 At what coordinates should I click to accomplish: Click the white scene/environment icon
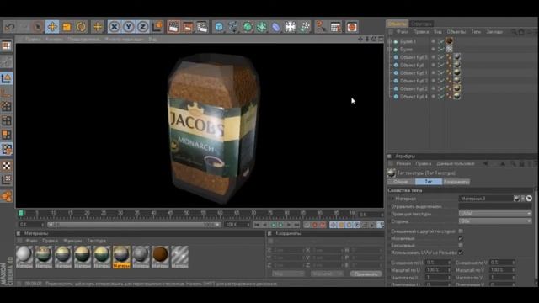(290, 27)
